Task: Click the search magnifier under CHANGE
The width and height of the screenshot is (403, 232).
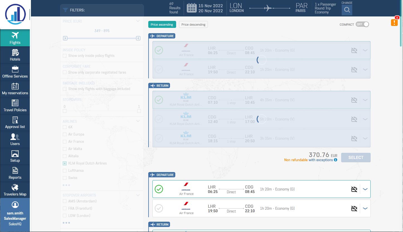Action: (x=347, y=10)
